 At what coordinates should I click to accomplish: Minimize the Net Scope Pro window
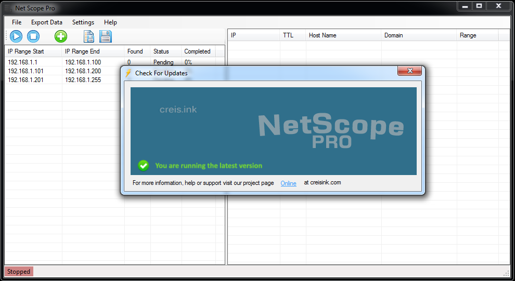point(465,6)
